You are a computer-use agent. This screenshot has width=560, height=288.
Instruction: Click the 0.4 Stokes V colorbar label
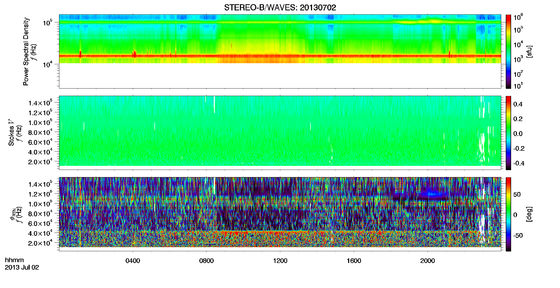[x=518, y=104]
